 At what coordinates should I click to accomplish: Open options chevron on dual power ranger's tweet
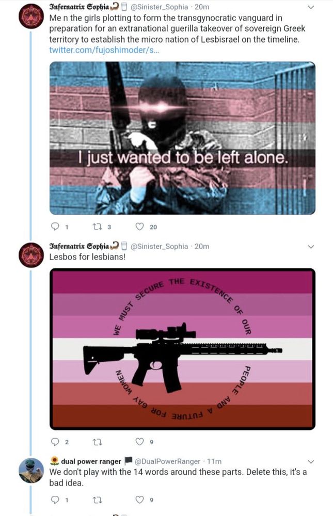tap(310, 462)
